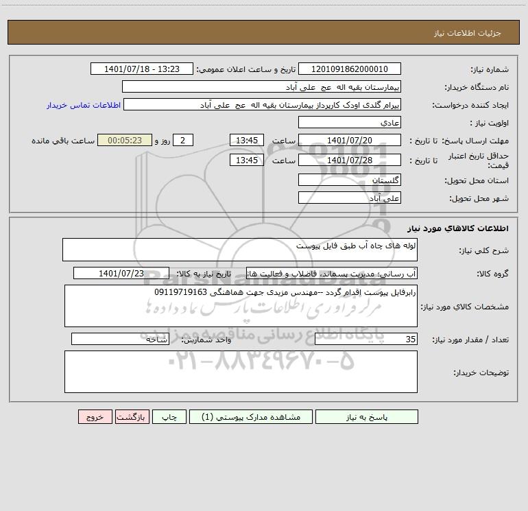528x511 pixels.
Task: Click the تاریخ نیاز به کالا label
Action: tap(204, 274)
